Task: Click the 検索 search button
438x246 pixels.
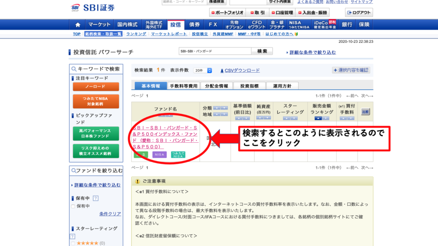Action: click(x=262, y=51)
